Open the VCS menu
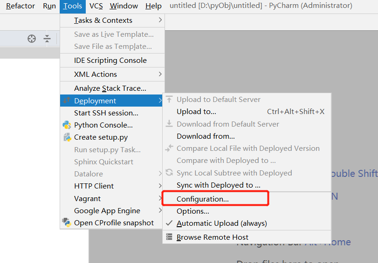 96,6
